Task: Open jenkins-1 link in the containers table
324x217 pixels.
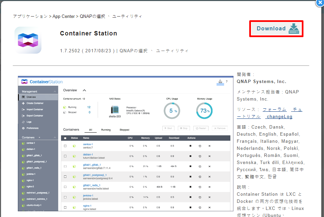Action: tap(88, 196)
